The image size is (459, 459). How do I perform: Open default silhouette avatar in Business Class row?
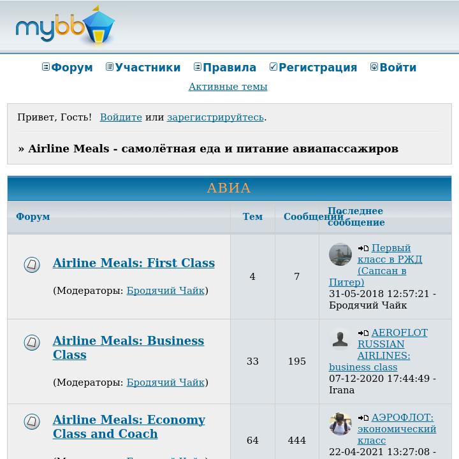coord(340,339)
